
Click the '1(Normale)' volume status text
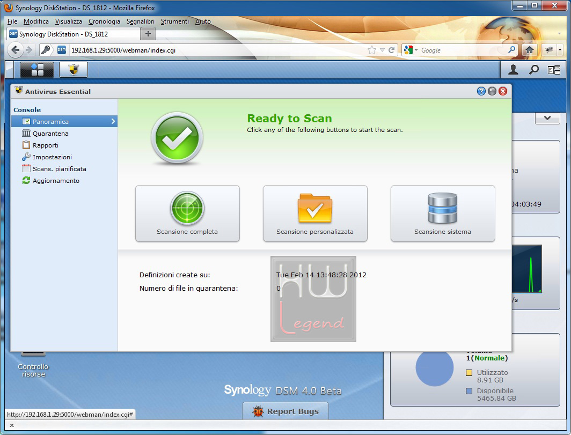pyautogui.click(x=487, y=358)
